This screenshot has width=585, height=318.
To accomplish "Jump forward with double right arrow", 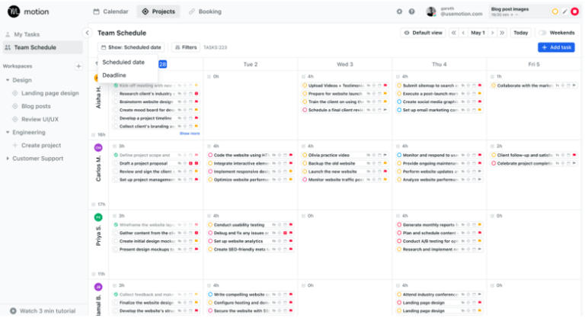I will (502, 33).
